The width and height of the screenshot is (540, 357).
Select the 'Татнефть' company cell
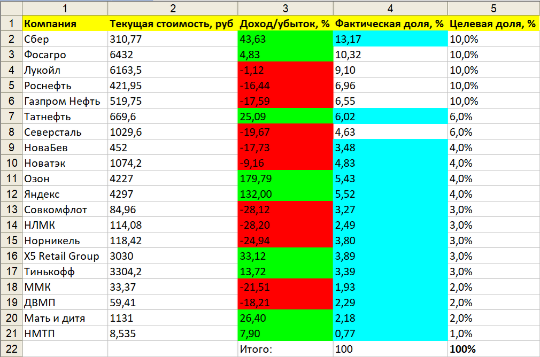(x=65, y=117)
